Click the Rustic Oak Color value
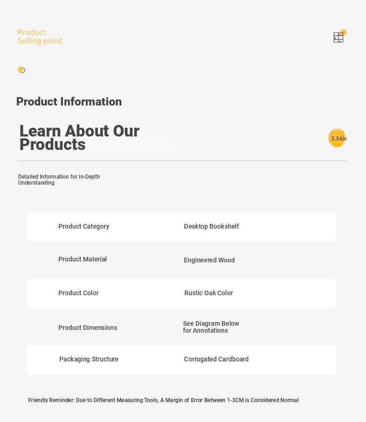366x422 pixels. click(x=208, y=293)
